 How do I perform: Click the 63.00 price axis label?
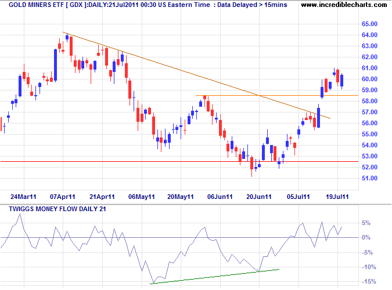coord(369,46)
